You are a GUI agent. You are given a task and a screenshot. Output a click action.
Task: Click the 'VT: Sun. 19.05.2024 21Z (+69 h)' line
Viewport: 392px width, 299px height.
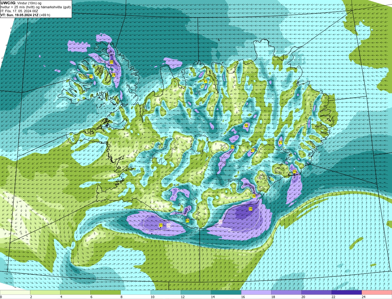pos(25,15)
